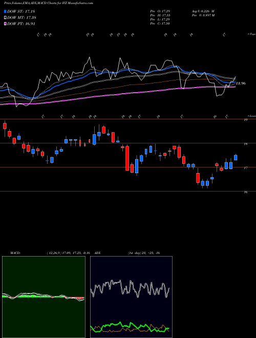Click the 13.96 value label on EMA chart
256x338 pixels.
(241, 83)
